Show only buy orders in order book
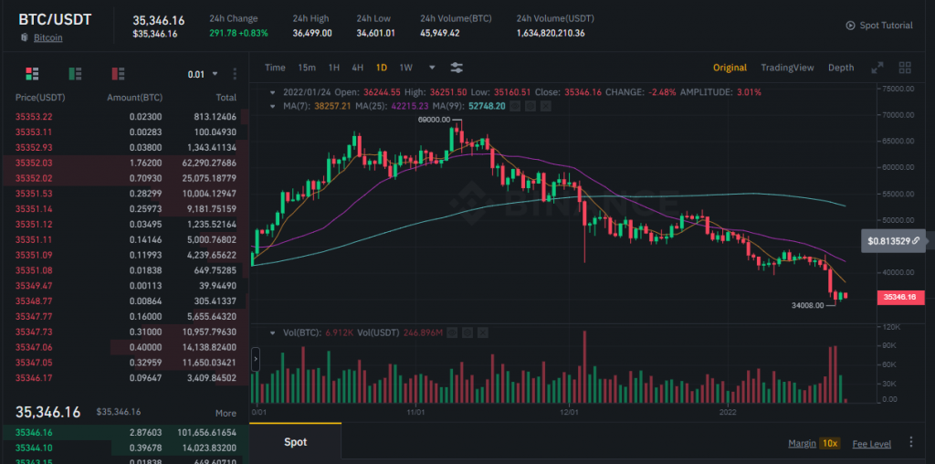Image resolution: width=935 pixels, height=464 pixels. [75, 74]
